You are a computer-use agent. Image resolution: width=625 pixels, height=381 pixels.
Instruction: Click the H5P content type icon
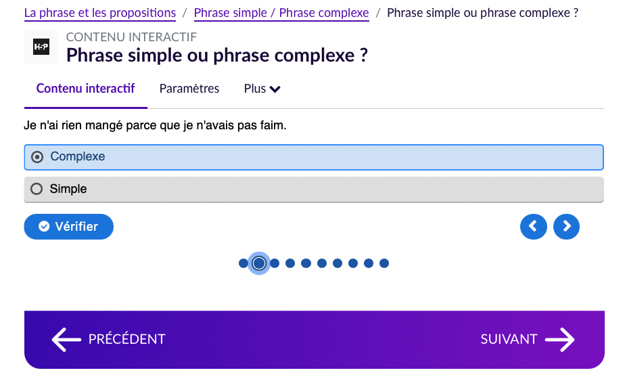pyautogui.click(x=41, y=47)
